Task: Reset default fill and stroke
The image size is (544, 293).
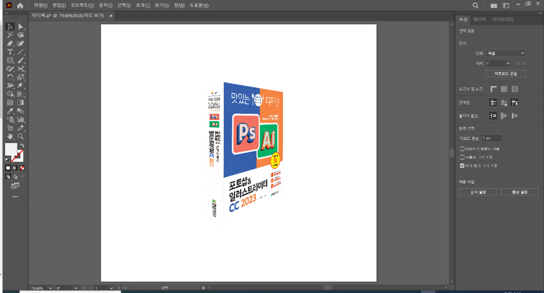Action: click(x=7, y=160)
